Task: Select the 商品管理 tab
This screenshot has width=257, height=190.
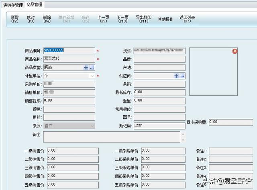Action: (35, 5)
